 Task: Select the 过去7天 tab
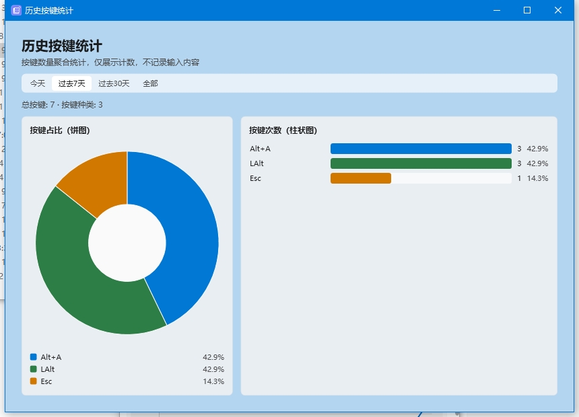[x=71, y=83]
